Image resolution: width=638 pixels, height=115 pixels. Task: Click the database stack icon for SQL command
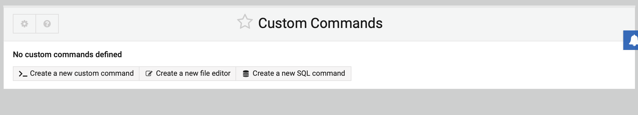tap(246, 74)
